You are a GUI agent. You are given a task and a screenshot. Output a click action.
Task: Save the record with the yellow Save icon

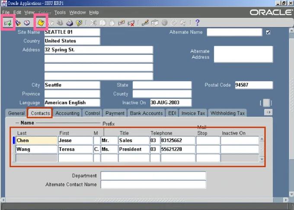pos(41,22)
